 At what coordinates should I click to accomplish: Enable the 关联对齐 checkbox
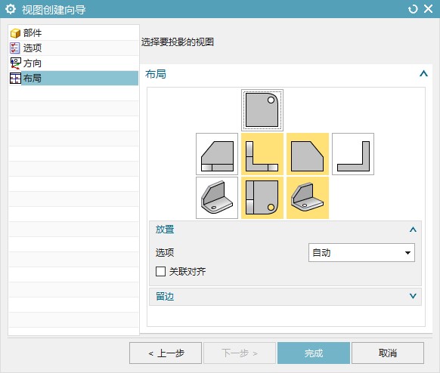pyautogui.click(x=160, y=271)
